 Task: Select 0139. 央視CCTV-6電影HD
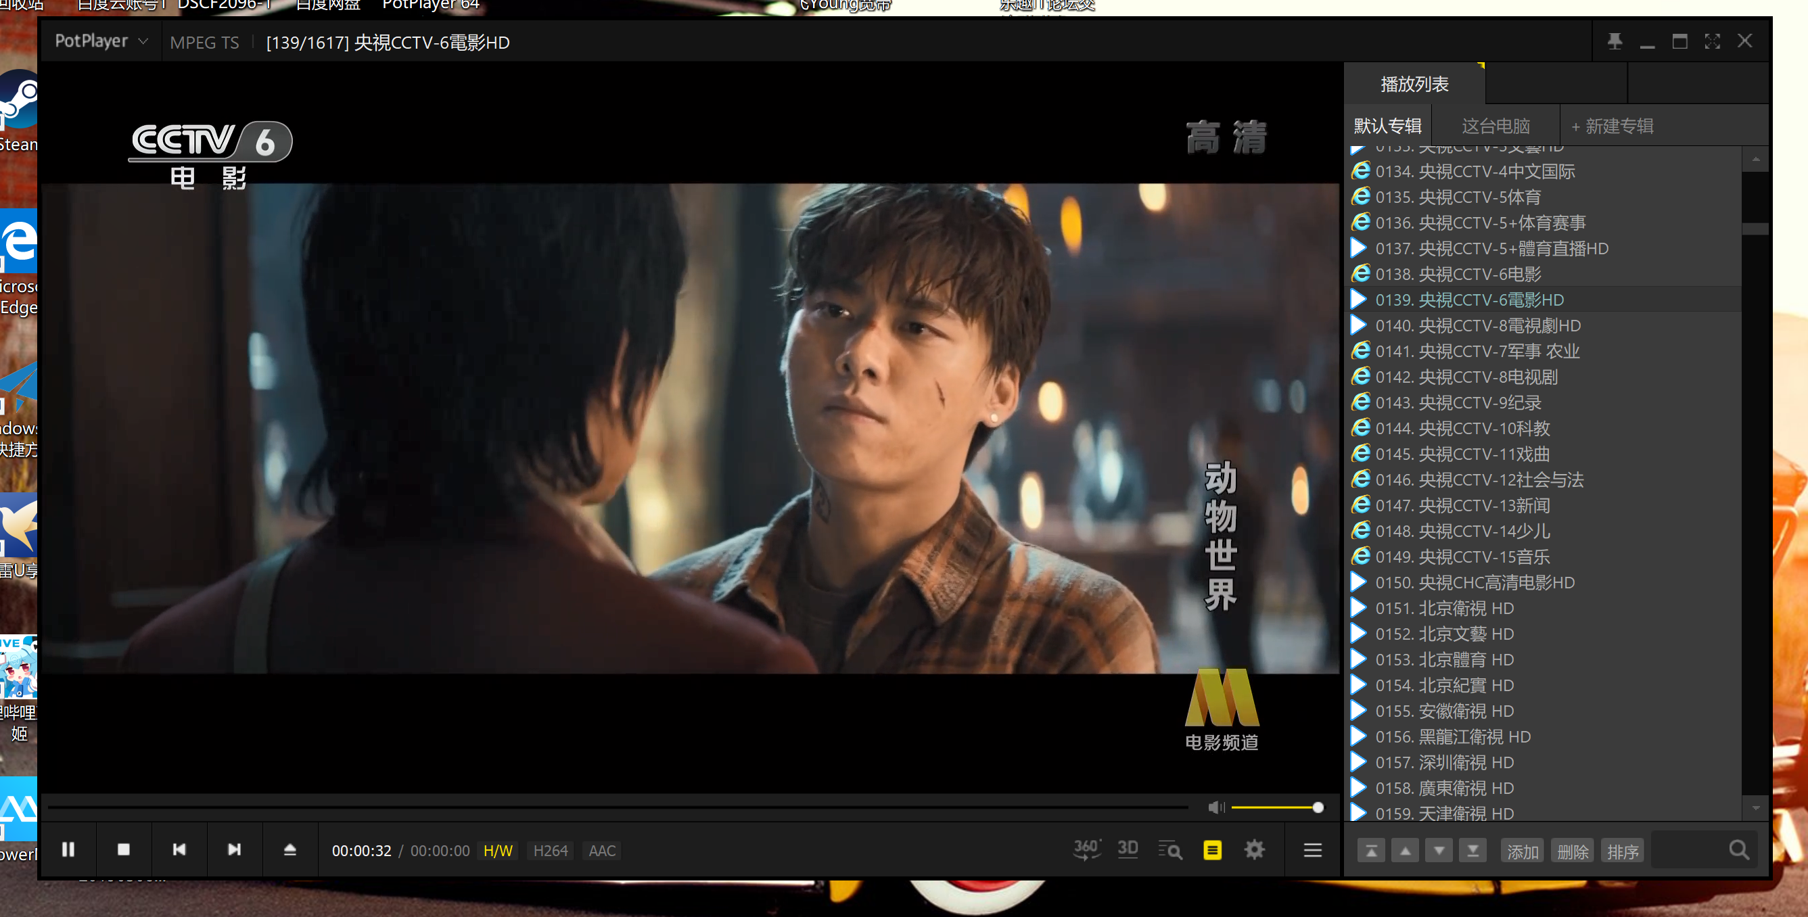pyautogui.click(x=1544, y=300)
